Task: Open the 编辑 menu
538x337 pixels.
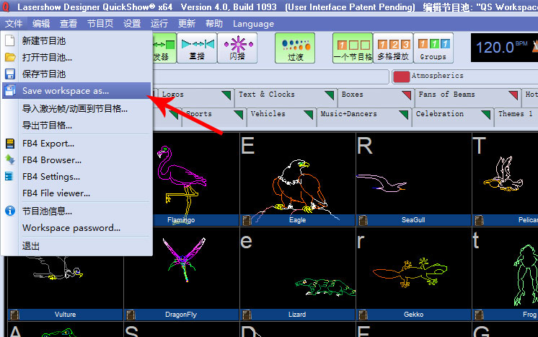Action: pyautogui.click(x=41, y=24)
